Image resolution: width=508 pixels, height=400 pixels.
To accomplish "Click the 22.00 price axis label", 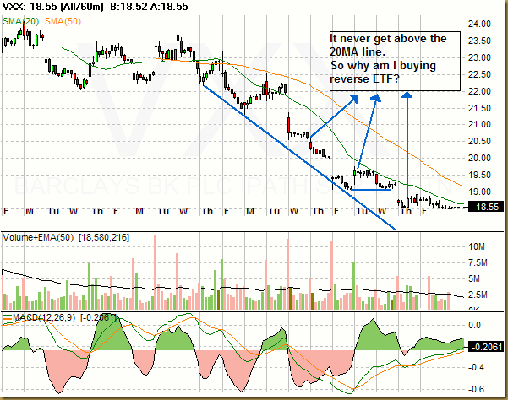I will (x=479, y=91).
